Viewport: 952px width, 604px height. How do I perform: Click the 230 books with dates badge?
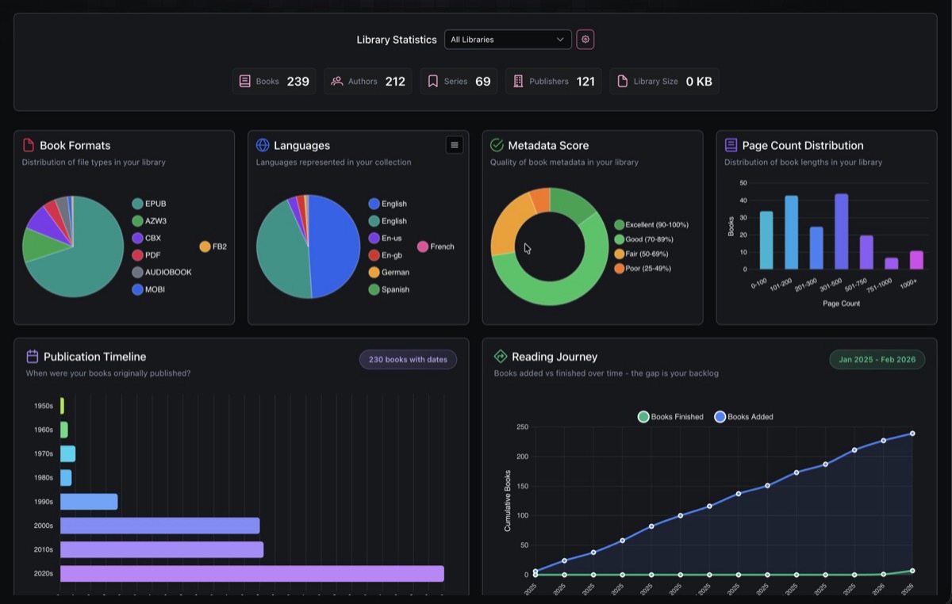coord(408,360)
